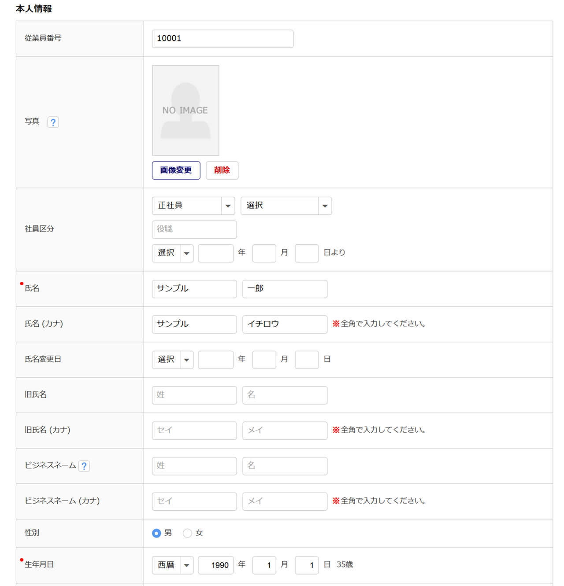Click the day field before 日より
The image size is (564, 586).
click(307, 253)
